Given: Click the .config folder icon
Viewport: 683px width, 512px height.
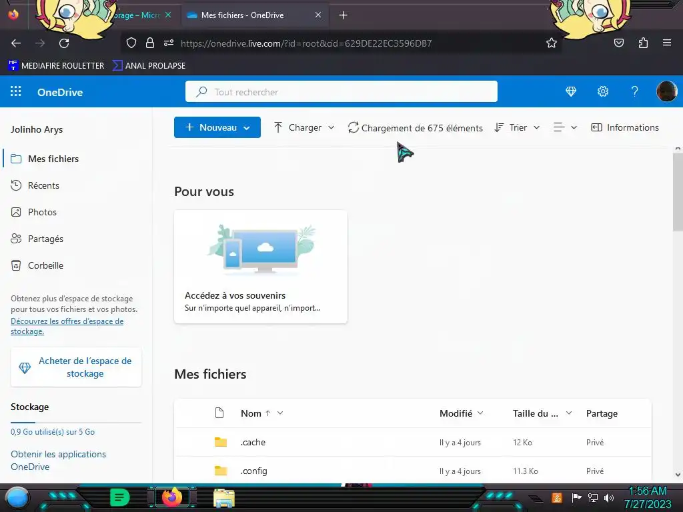Looking at the screenshot, I should point(221,471).
